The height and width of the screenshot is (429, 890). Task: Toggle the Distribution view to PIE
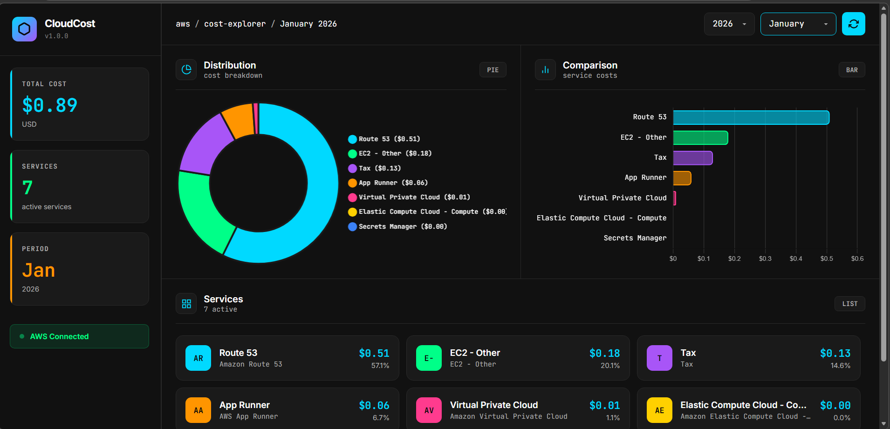[493, 69]
